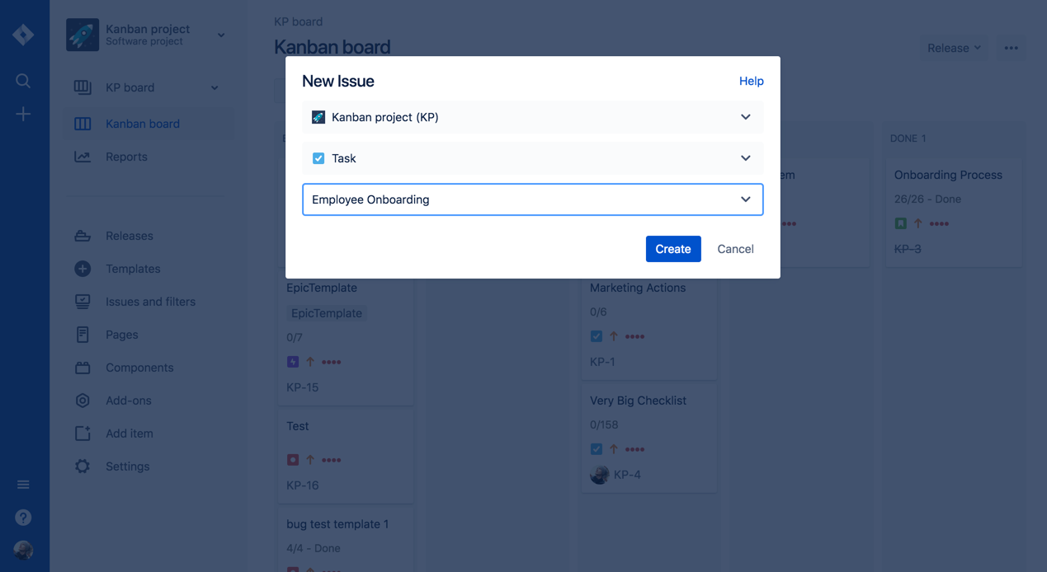Click the search magnifier icon in sidebar
This screenshot has height=572, width=1047.
22,81
